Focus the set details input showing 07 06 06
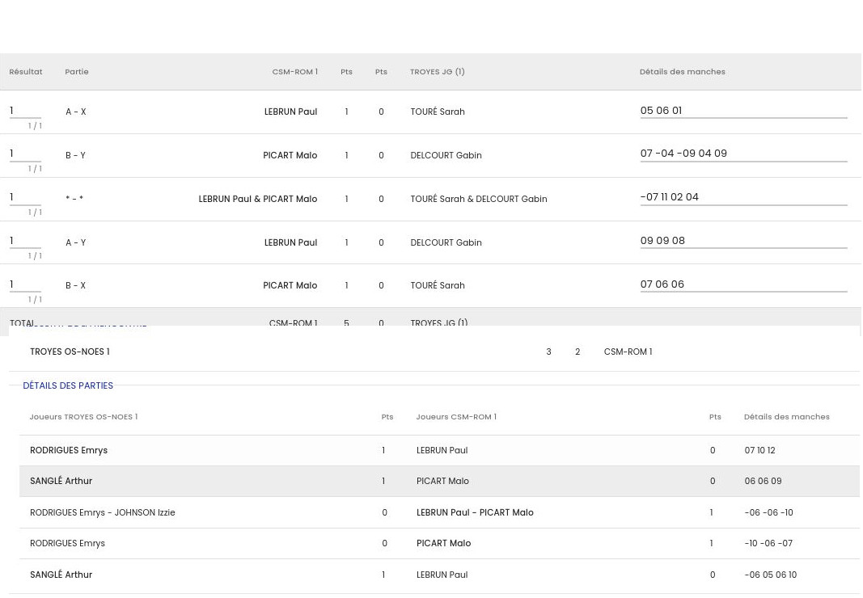Viewport: 863px width, 598px height. (x=742, y=284)
